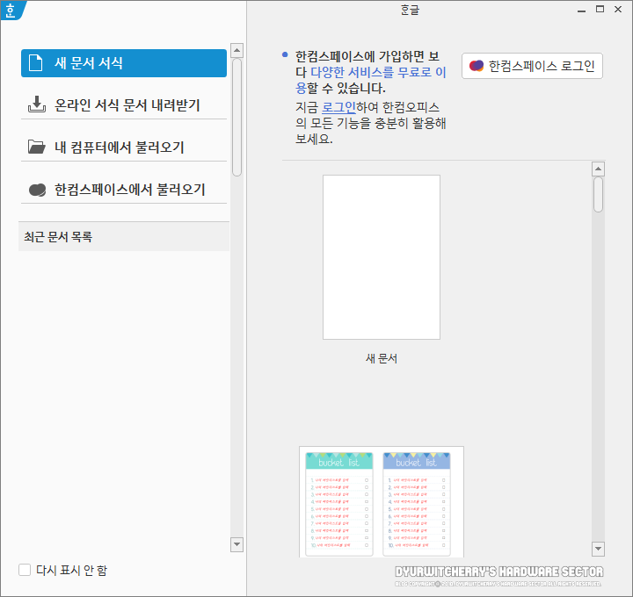633x597 pixels.
Task: Open 온라인 서식 문서 내려받기
Action: pyautogui.click(x=124, y=105)
